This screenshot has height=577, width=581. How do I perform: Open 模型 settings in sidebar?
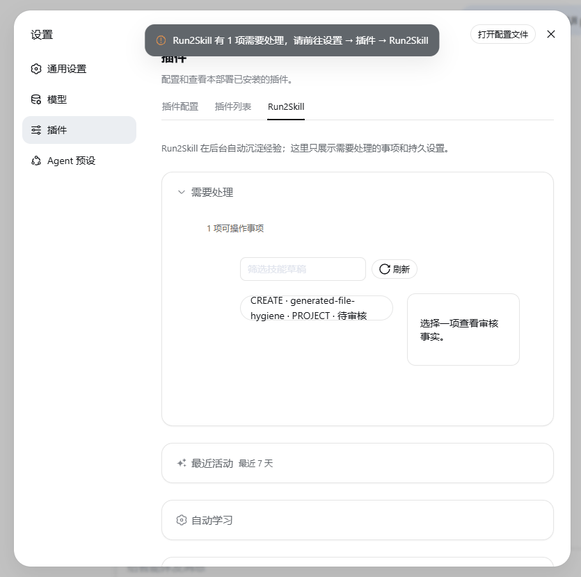(x=79, y=99)
